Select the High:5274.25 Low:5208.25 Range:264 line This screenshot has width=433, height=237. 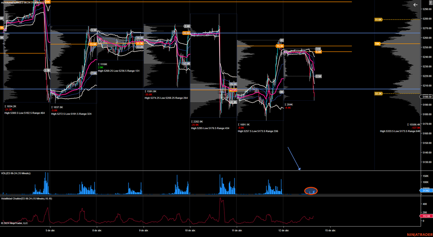click(166, 98)
